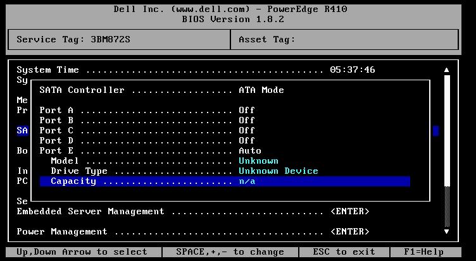Select the System Time 05:37:46 value
Screen dimensions: 476x261
click(353, 70)
